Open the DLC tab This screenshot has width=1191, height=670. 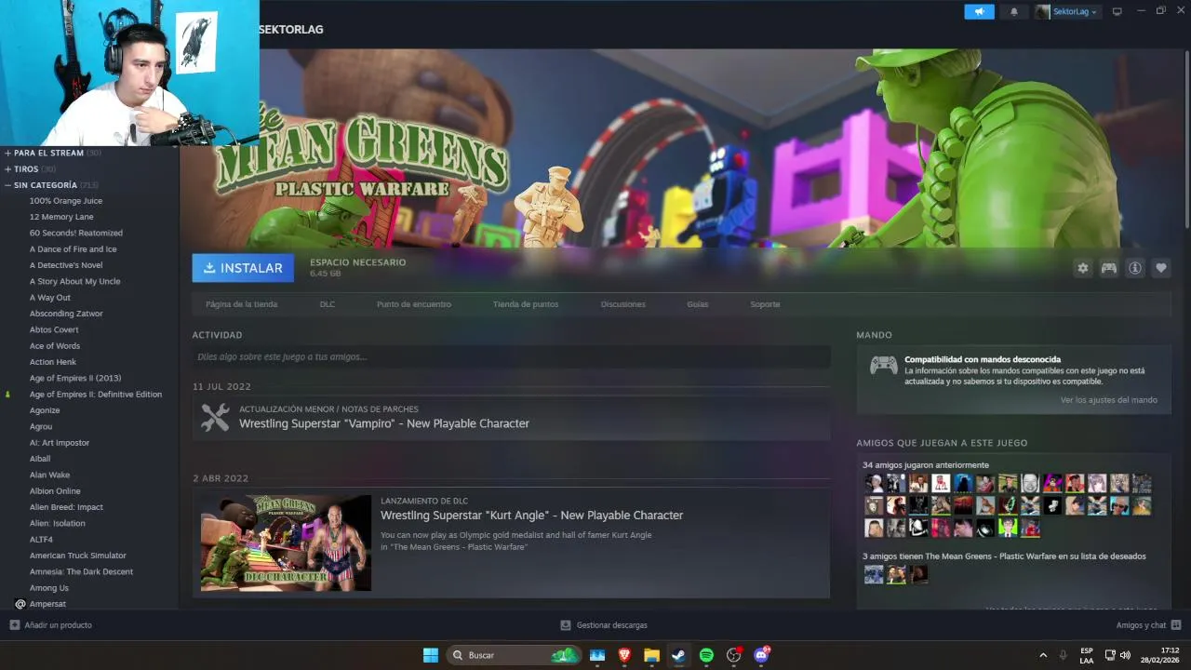click(x=328, y=304)
